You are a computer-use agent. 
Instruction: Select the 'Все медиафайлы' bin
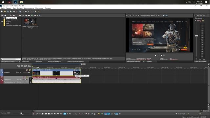pyautogui.click(x=11, y=18)
